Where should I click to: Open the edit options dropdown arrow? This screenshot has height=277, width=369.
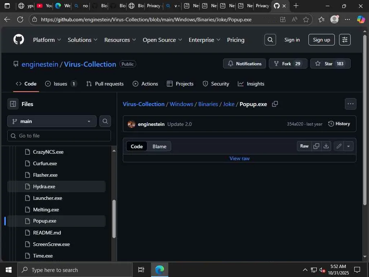click(348, 146)
